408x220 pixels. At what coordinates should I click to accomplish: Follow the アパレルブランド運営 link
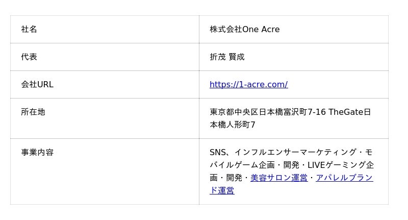(x=344, y=178)
